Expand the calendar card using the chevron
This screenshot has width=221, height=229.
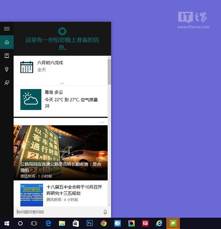[62, 83]
